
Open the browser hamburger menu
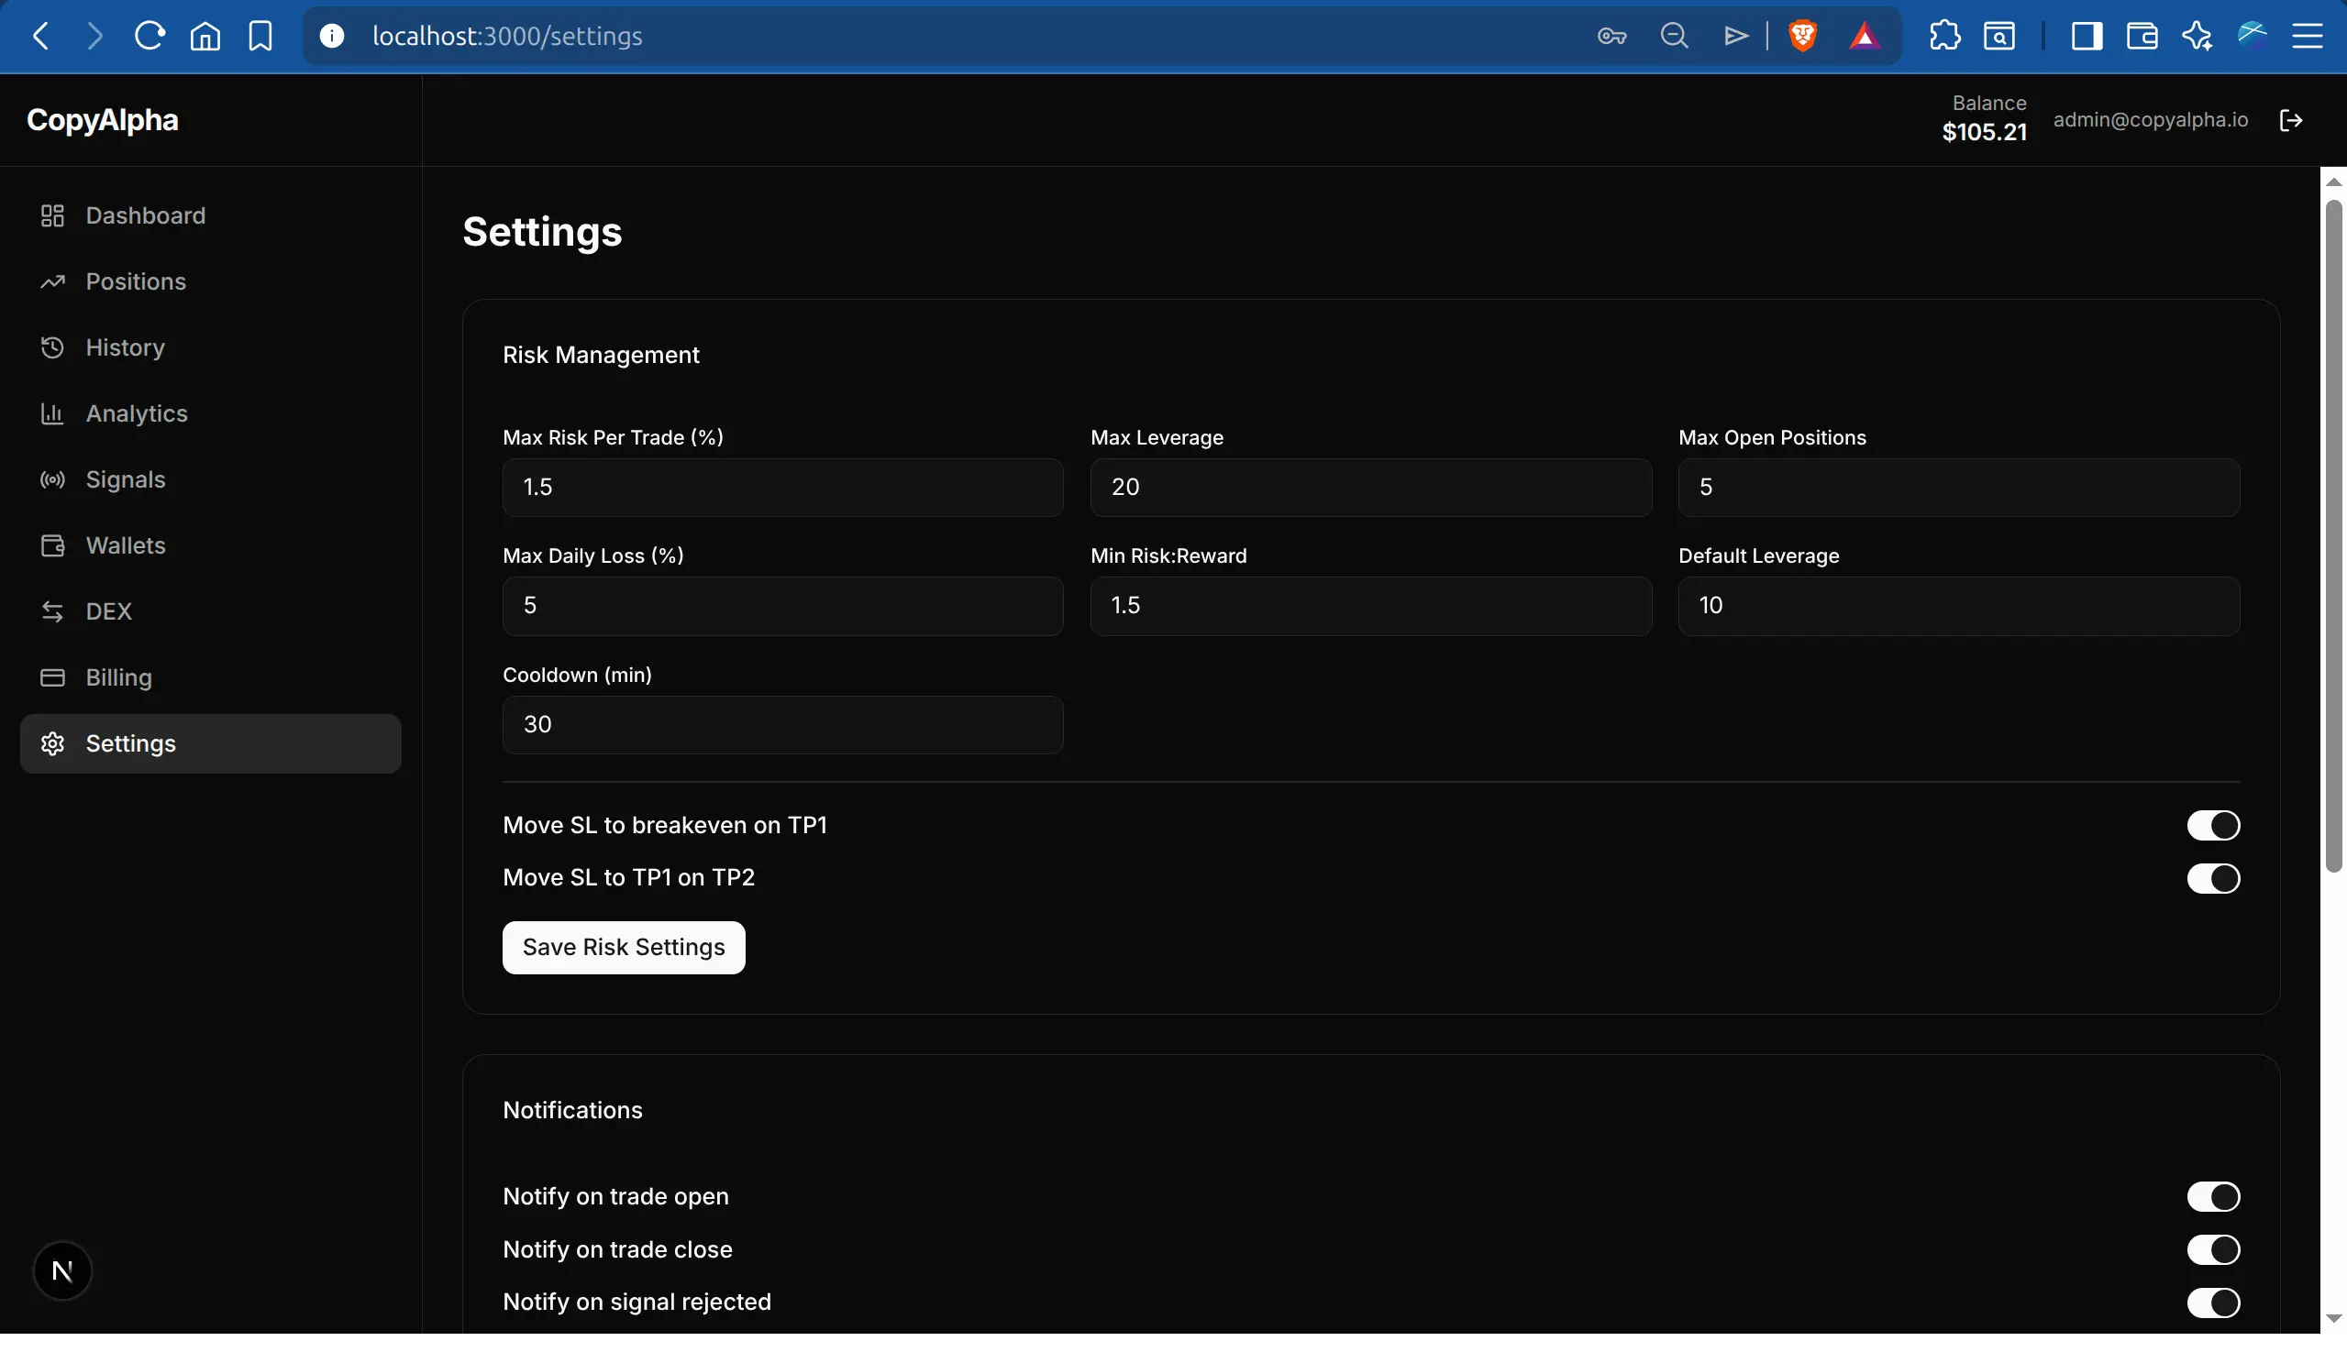pyautogui.click(x=2308, y=37)
